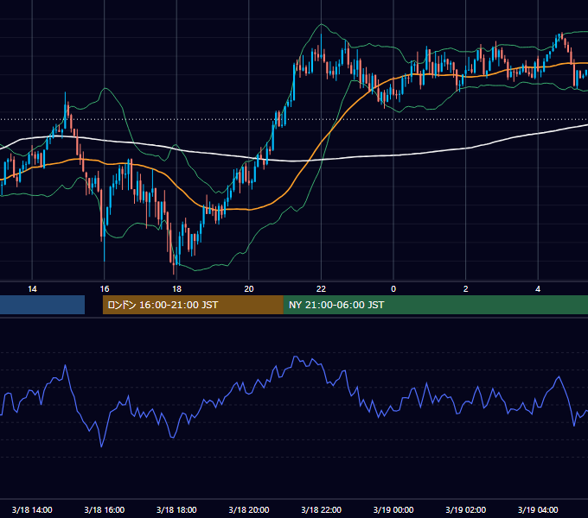Click the blue session bar before London
Viewport: 588px width, 518px height.
pos(42,305)
